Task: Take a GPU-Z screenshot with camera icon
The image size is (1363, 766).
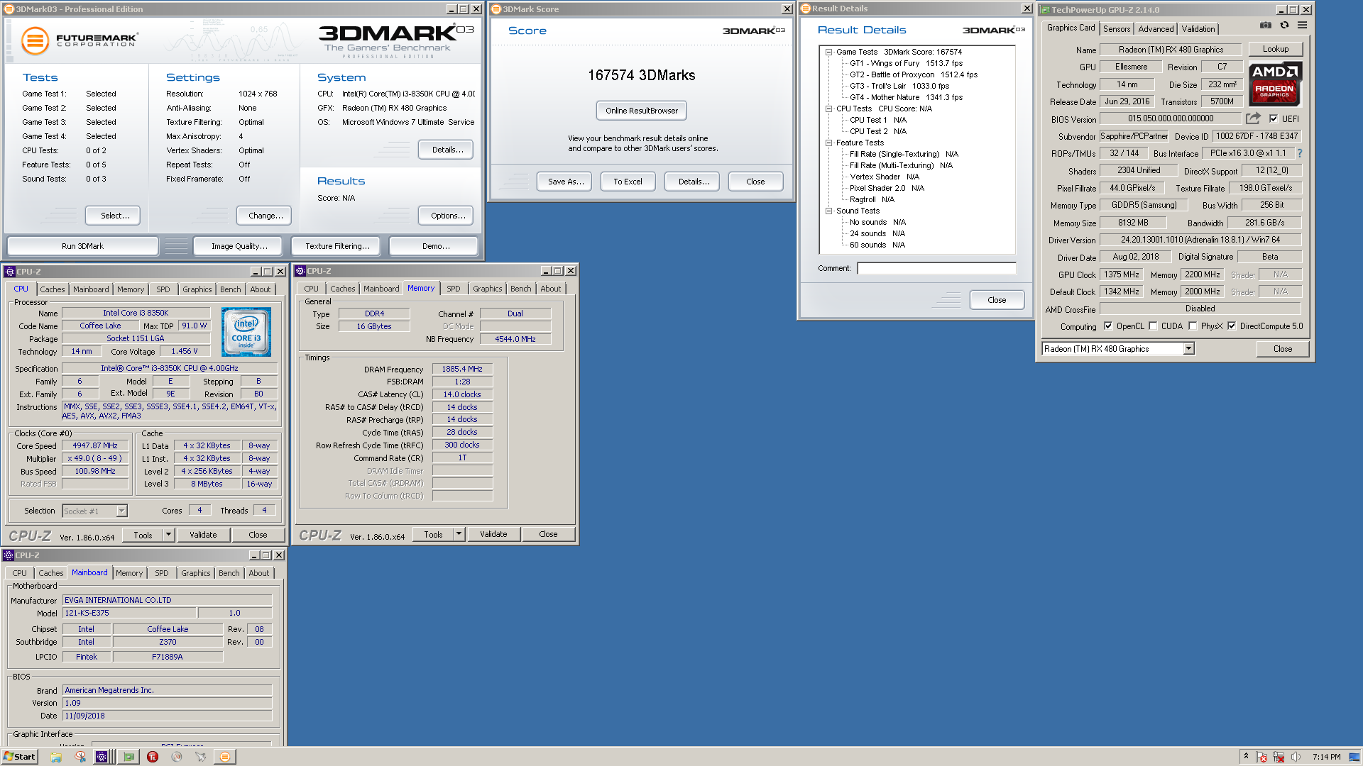Action: coord(1266,25)
